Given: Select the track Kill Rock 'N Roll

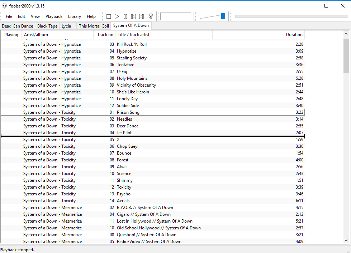Looking at the screenshot, I should [x=153, y=44].
